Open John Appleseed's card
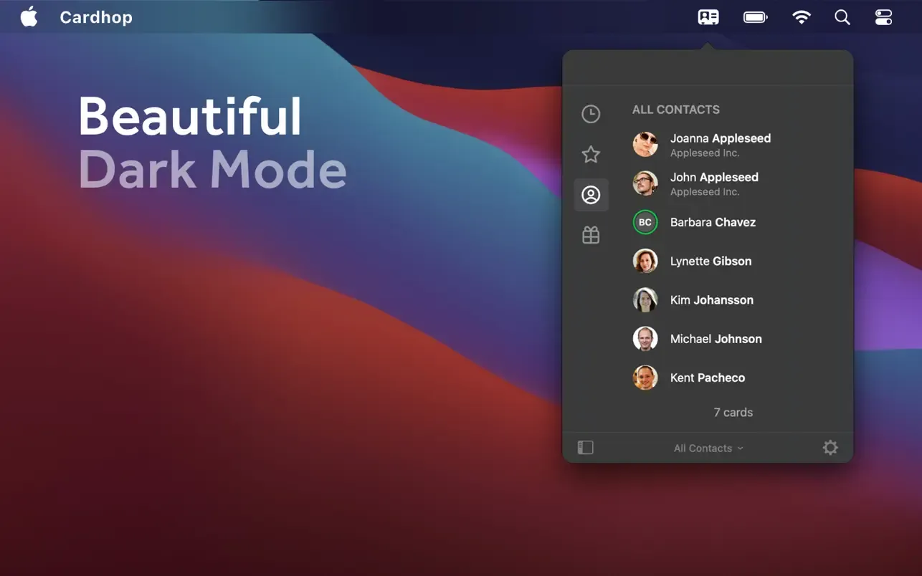This screenshot has width=922, height=576. [733, 183]
